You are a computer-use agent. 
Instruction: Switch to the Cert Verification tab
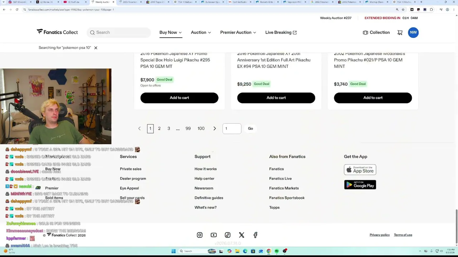tap(239, 2)
